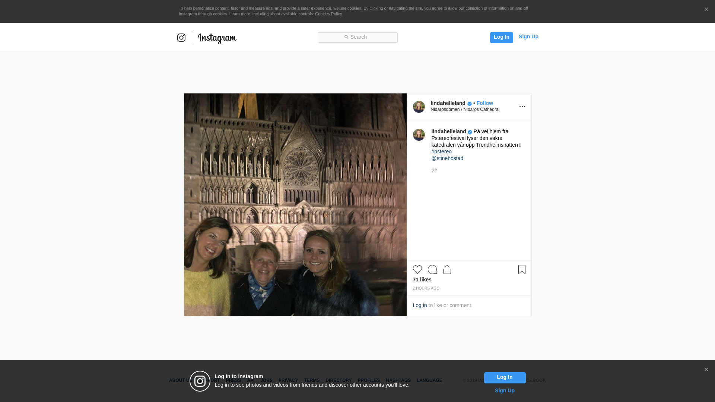Close the bottom login prompt bar
Screen dimensions: 715x402
706,370
